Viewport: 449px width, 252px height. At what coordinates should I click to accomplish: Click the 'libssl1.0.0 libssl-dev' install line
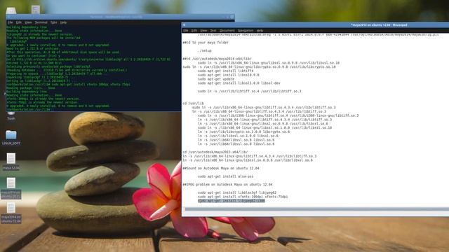point(239,83)
